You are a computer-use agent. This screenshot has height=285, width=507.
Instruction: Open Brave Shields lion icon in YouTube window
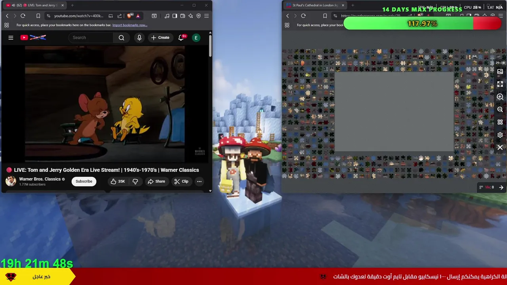tap(130, 16)
